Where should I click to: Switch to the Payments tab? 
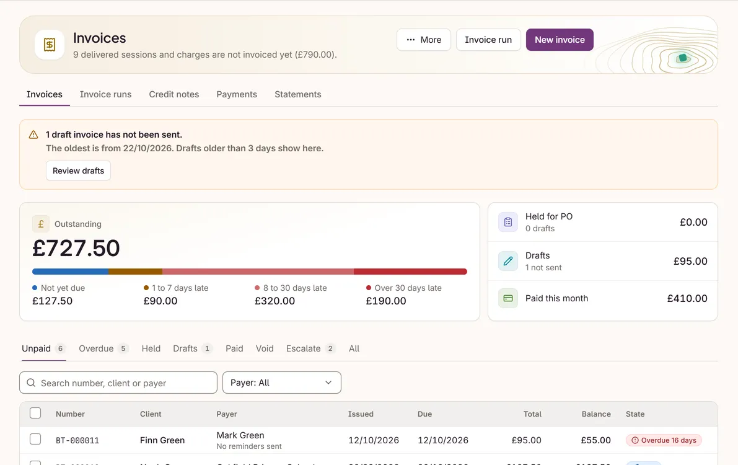[x=237, y=94]
